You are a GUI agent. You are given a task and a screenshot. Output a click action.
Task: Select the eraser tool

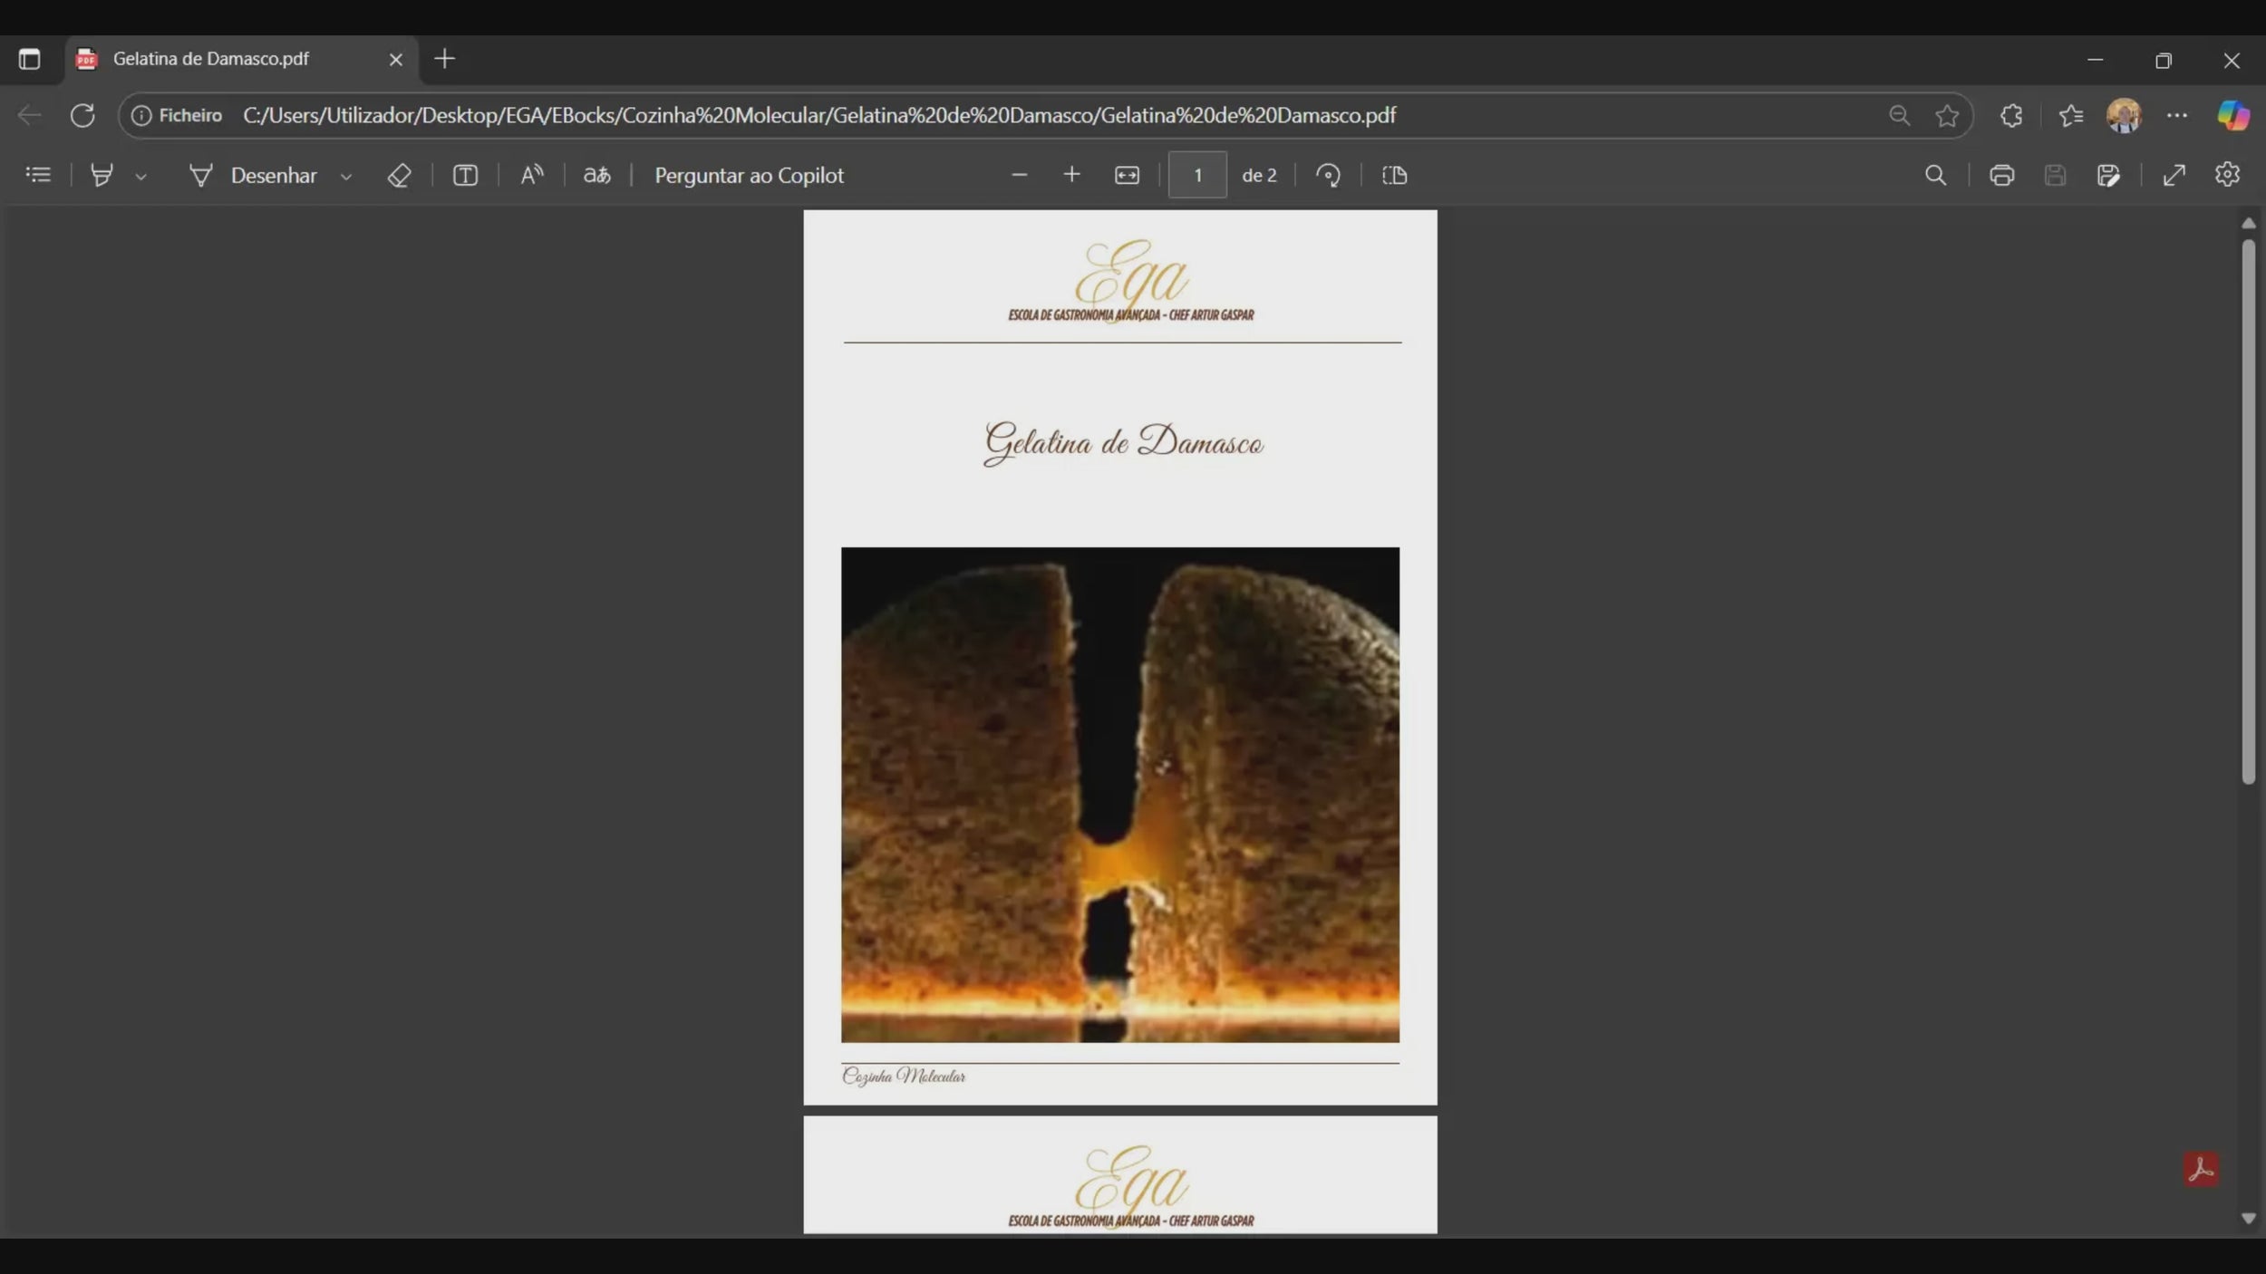(399, 175)
